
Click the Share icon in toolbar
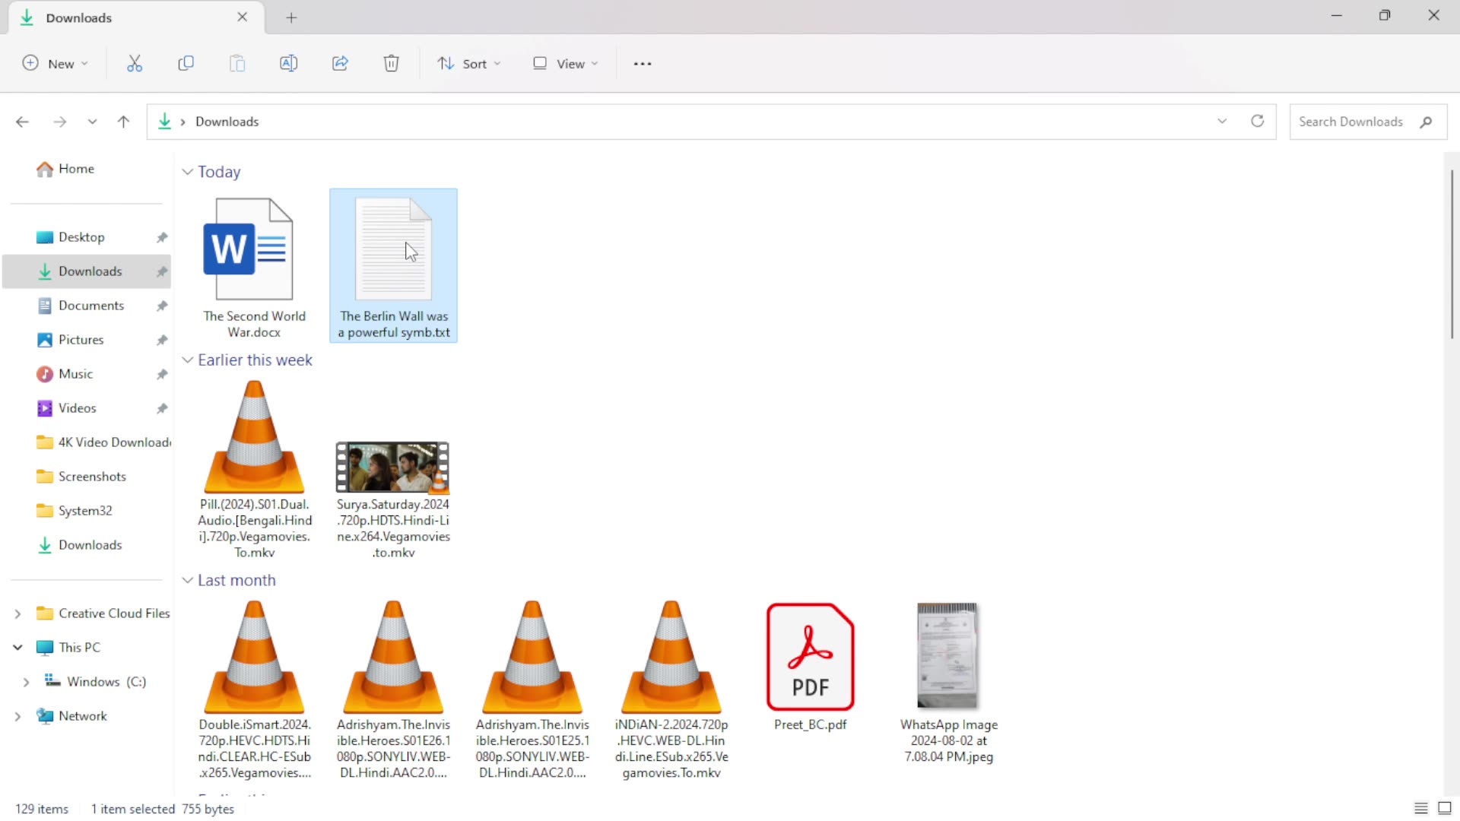pyautogui.click(x=340, y=64)
